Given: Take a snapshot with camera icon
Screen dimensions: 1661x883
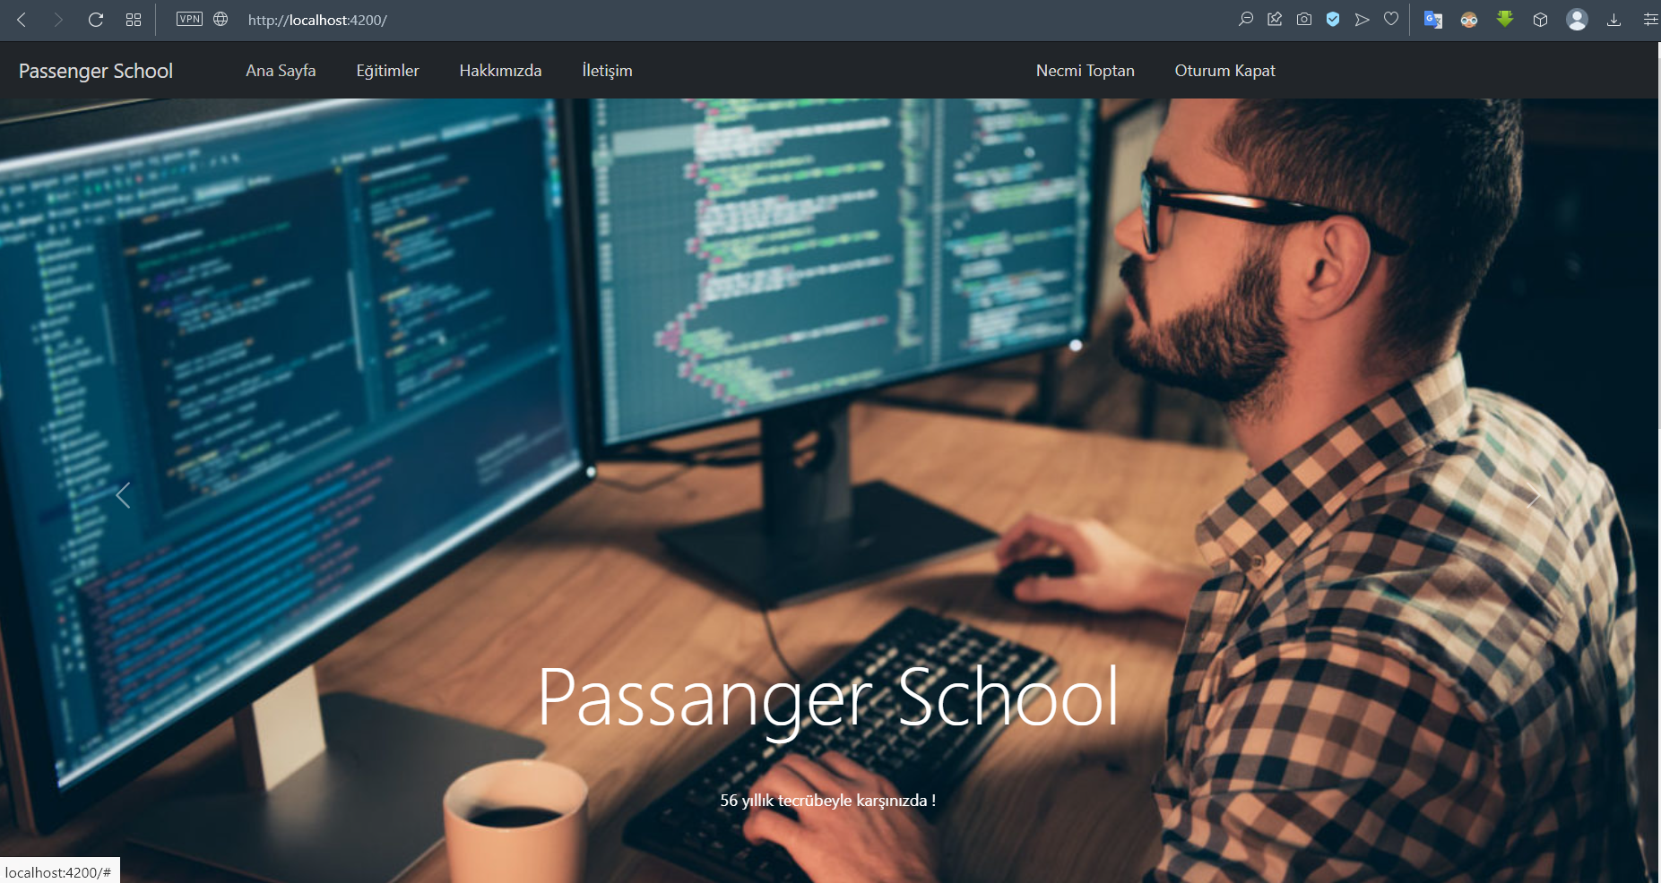Looking at the screenshot, I should pyautogui.click(x=1304, y=19).
